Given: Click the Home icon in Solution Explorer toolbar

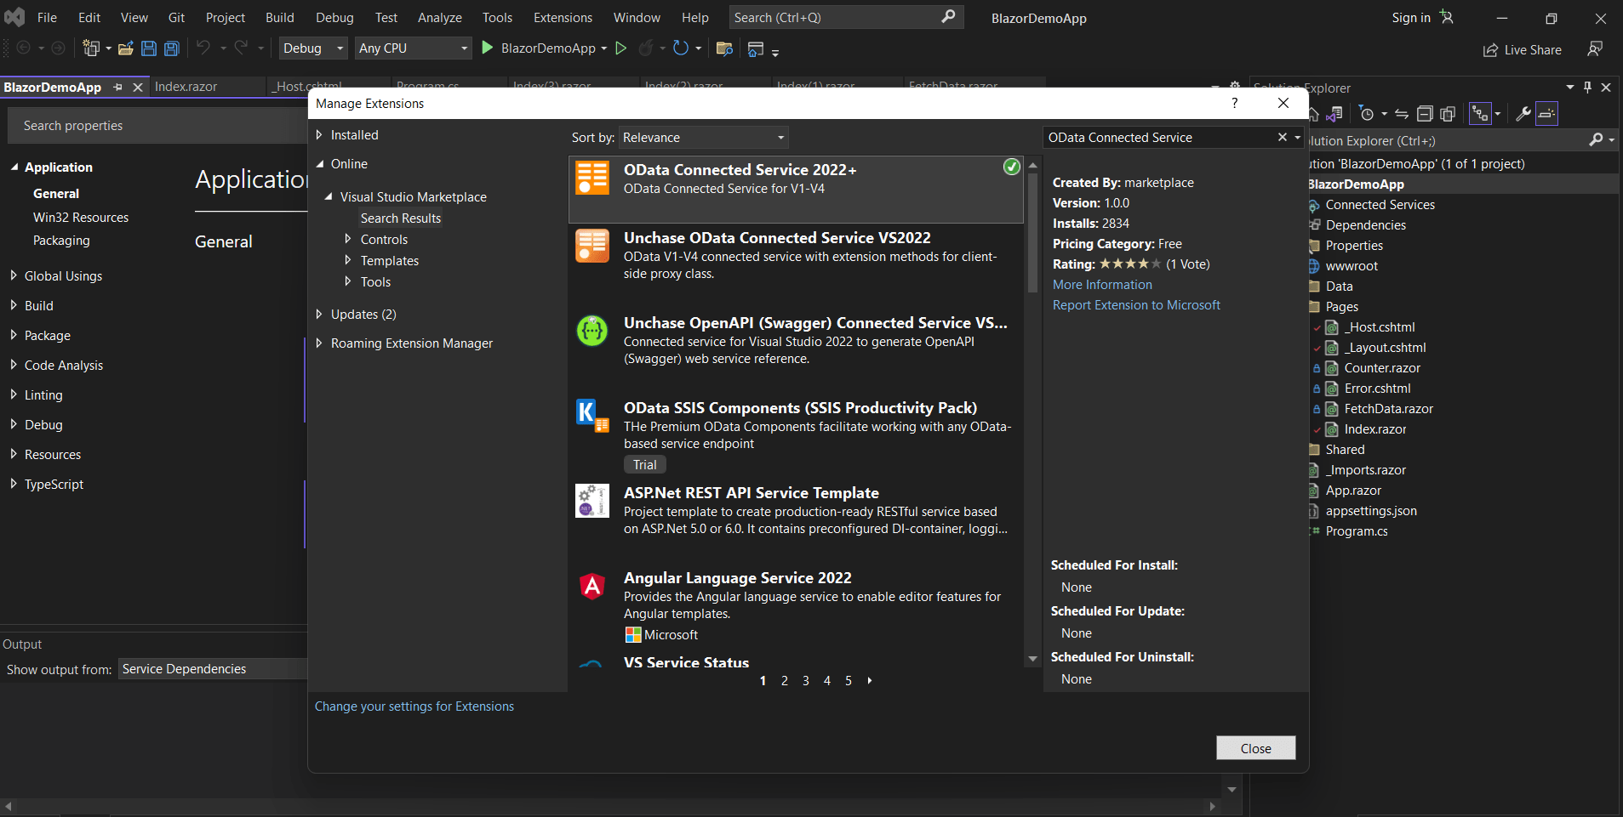Looking at the screenshot, I should click(1313, 113).
